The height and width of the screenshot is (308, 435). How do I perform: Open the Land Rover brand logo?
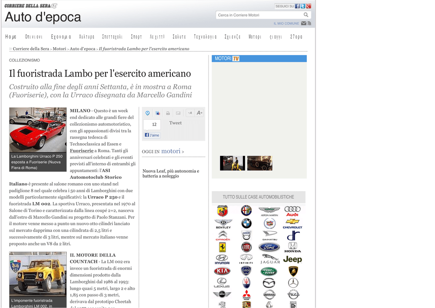click(269, 271)
